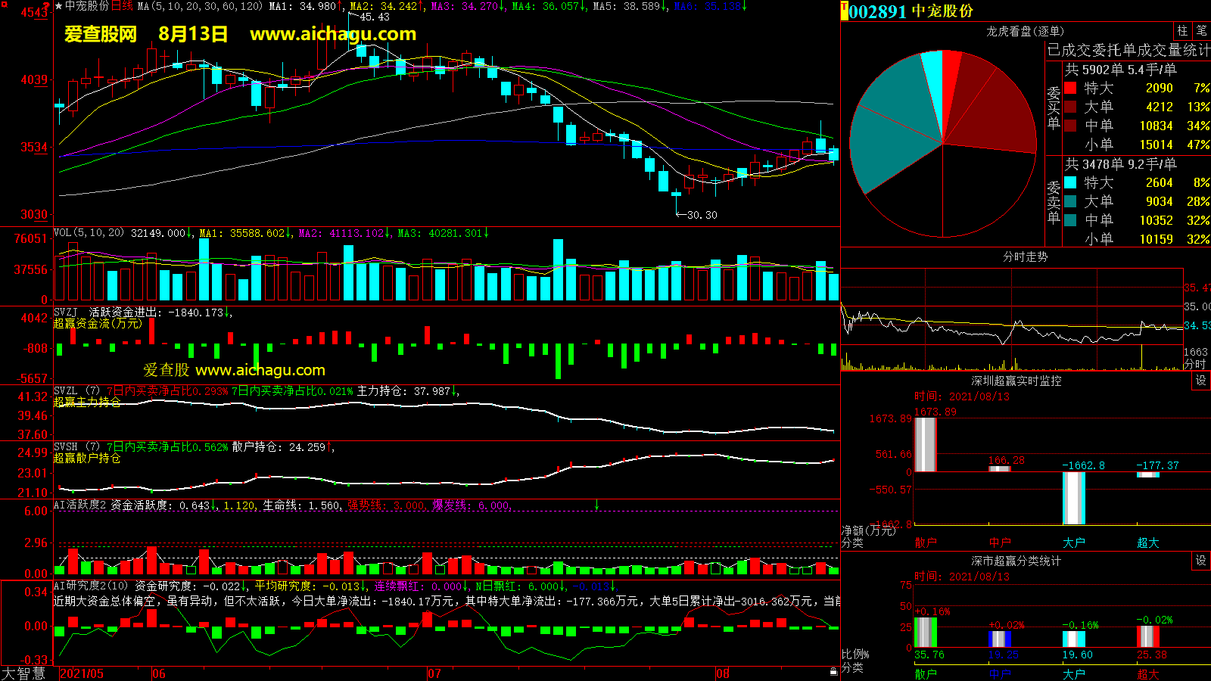Click the red question mark icon top-left

pyautogui.click(x=46, y=6)
